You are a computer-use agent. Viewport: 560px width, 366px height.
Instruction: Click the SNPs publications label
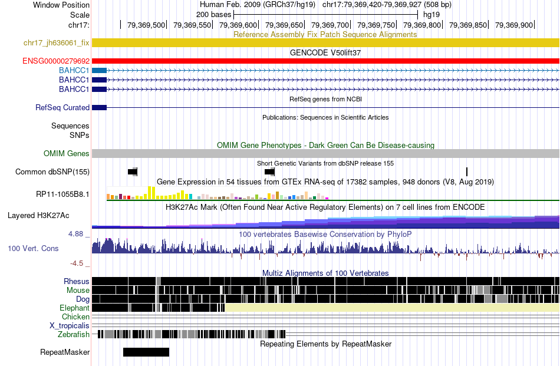click(x=80, y=136)
